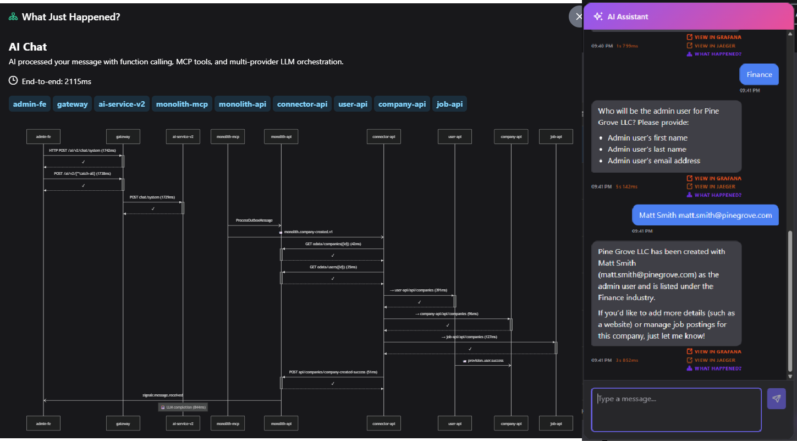Click the LLM completion (844ms) badge
797x441 pixels.
click(x=183, y=407)
